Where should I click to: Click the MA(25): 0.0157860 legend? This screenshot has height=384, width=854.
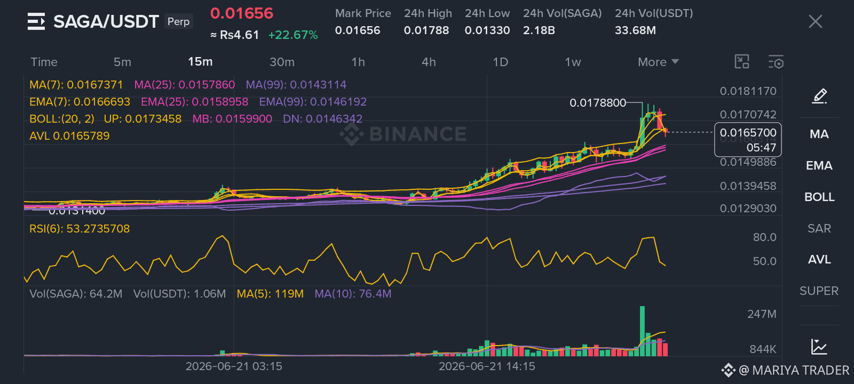185,85
